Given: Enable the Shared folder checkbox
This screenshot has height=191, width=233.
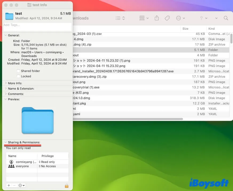Looking at the screenshot, I should tap(18, 71).
